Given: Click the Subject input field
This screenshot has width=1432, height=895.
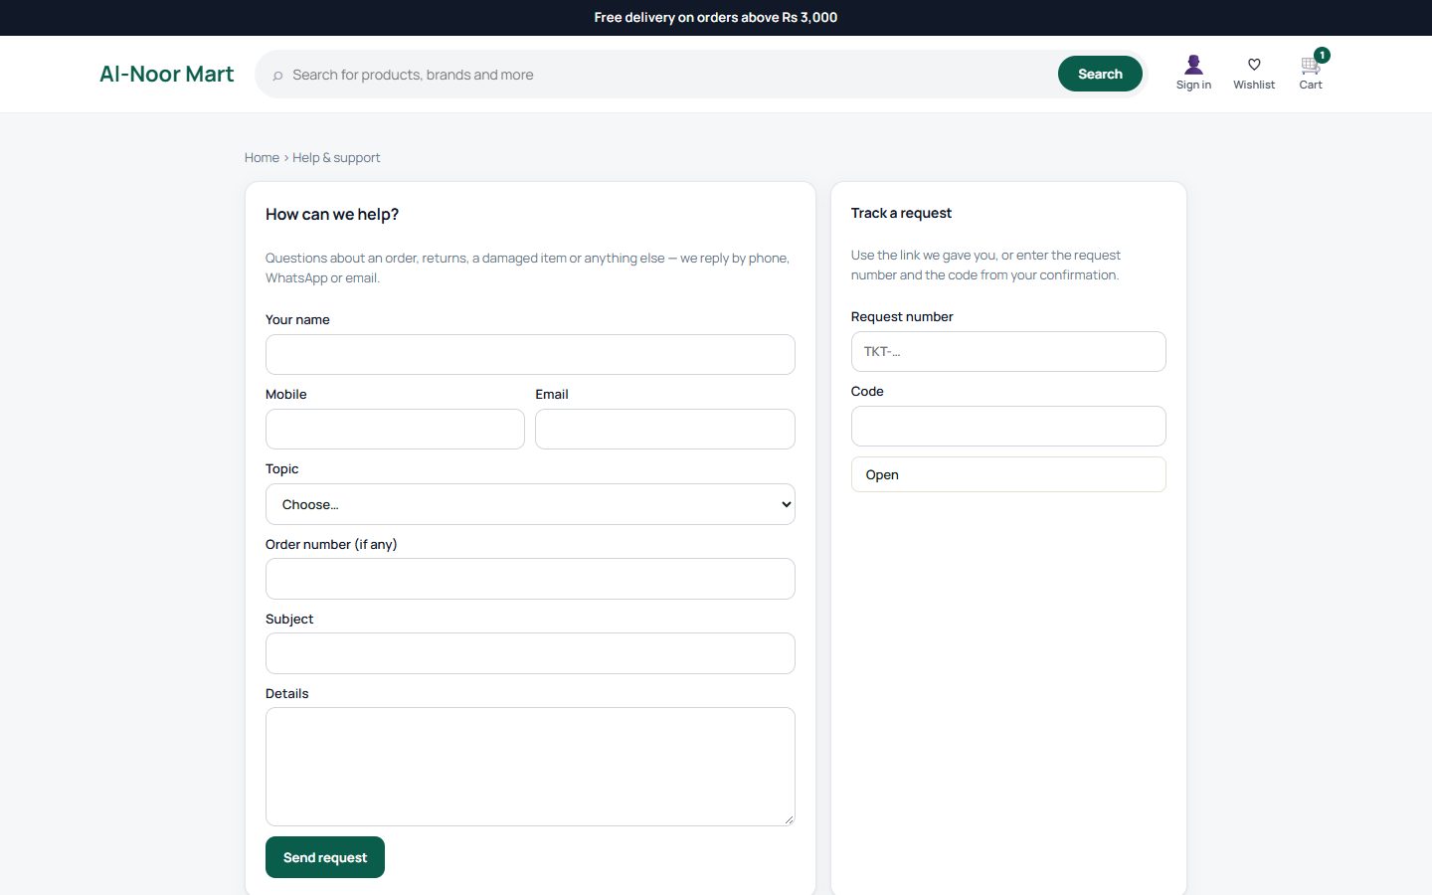Looking at the screenshot, I should (x=530, y=653).
